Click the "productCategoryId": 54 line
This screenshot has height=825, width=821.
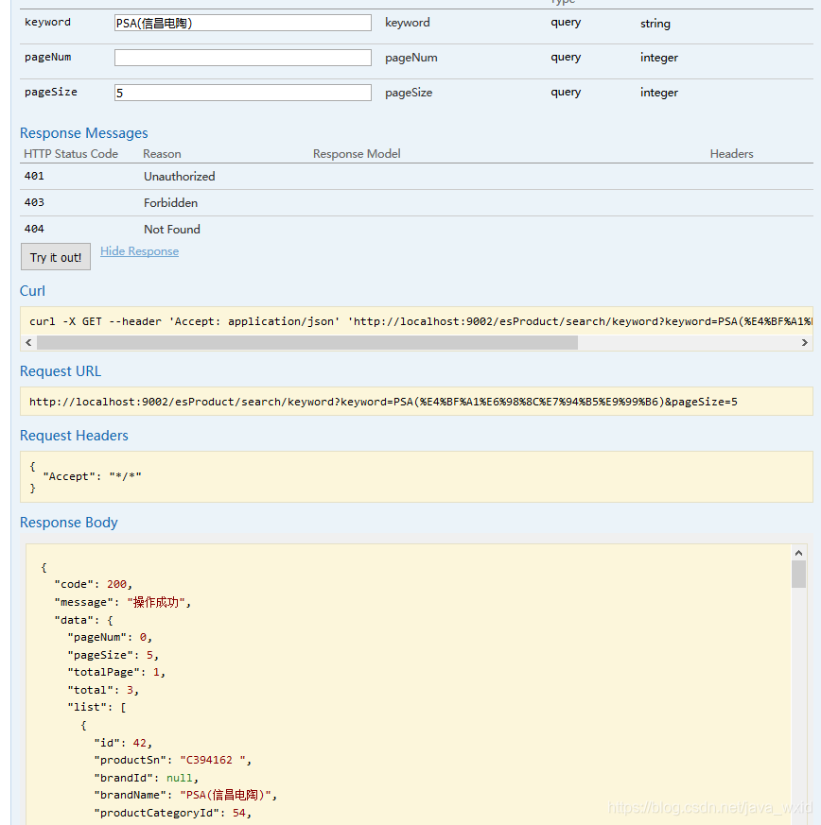[x=173, y=813]
